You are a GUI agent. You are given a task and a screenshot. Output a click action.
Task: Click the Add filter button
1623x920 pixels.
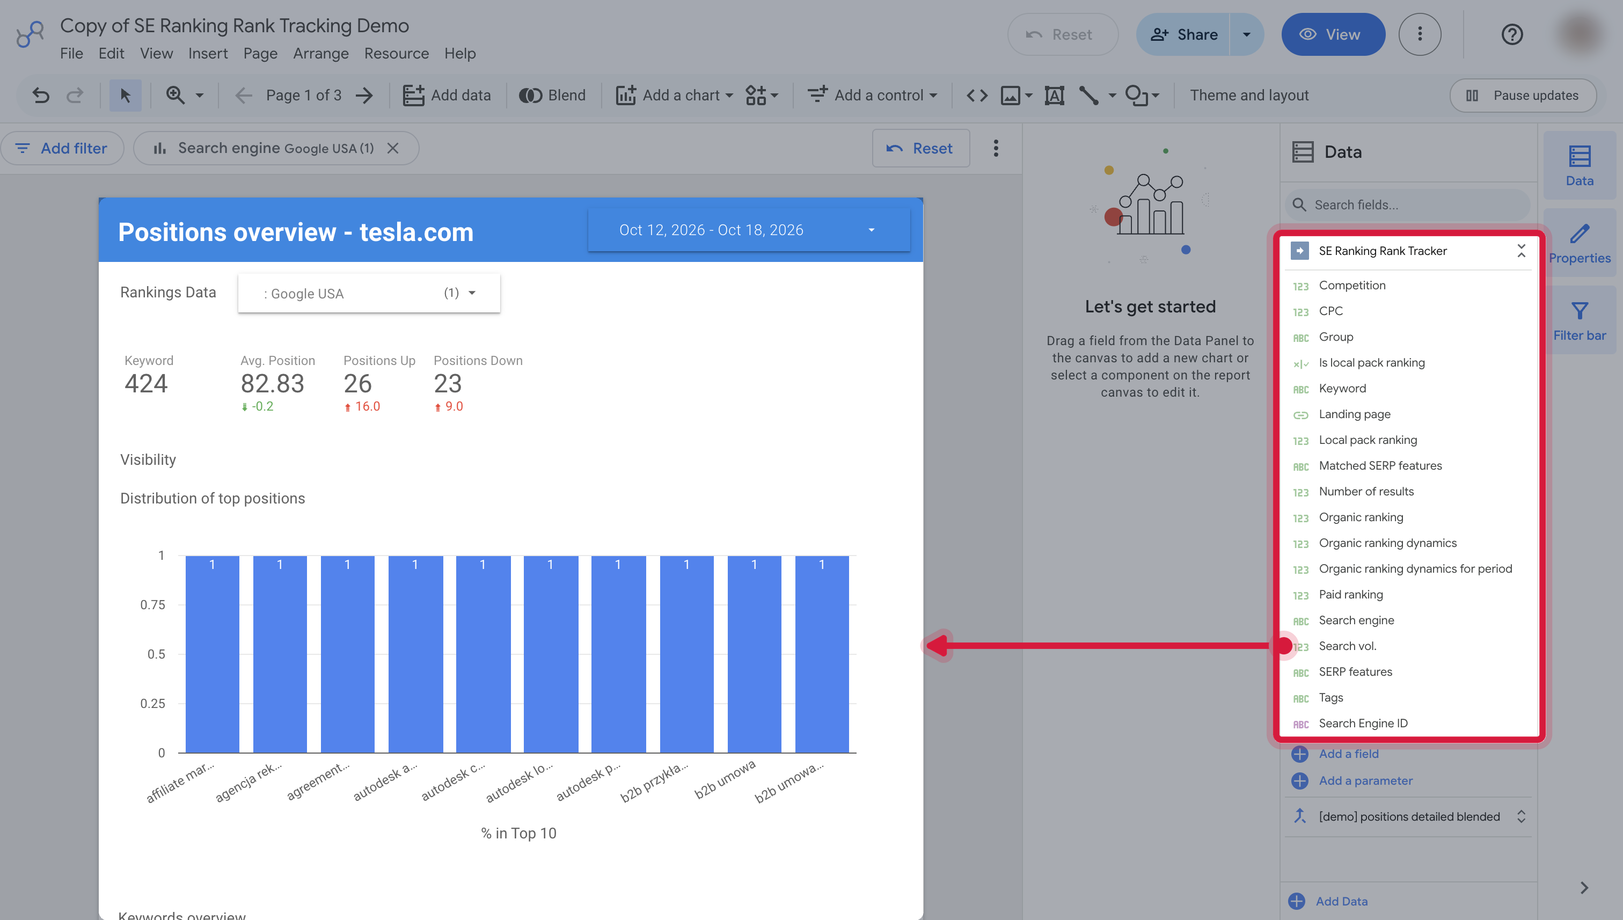tap(62, 149)
